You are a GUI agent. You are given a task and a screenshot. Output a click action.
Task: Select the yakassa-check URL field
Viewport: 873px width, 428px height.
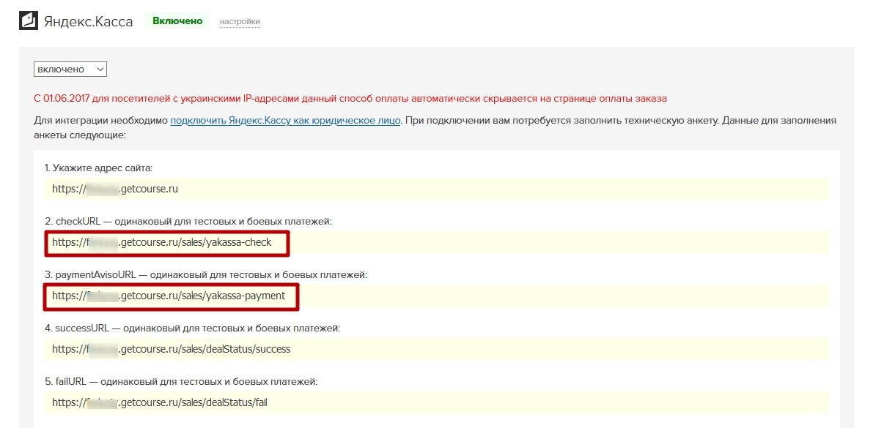(437, 242)
